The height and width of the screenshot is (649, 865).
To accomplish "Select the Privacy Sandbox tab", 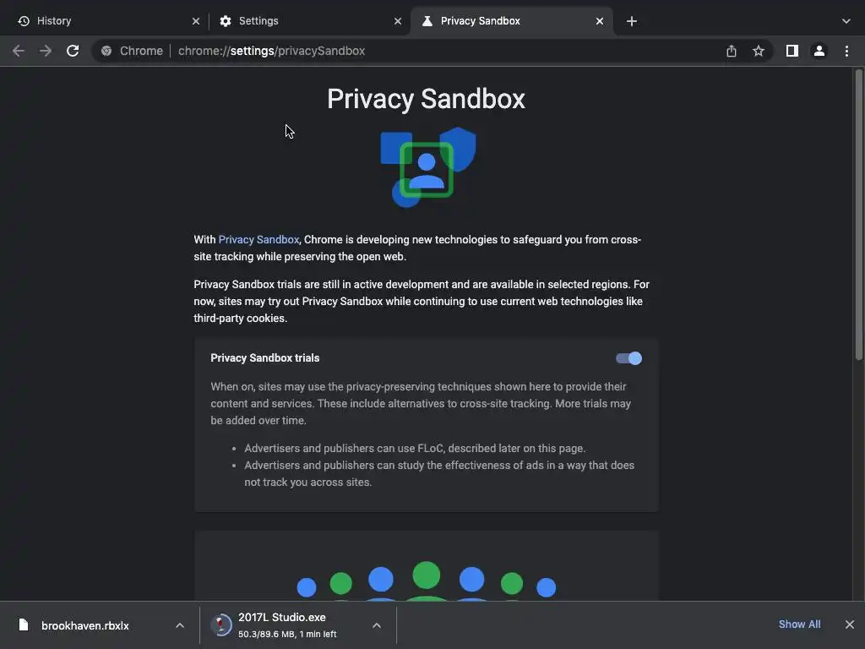I will click(x=511, y=21).
